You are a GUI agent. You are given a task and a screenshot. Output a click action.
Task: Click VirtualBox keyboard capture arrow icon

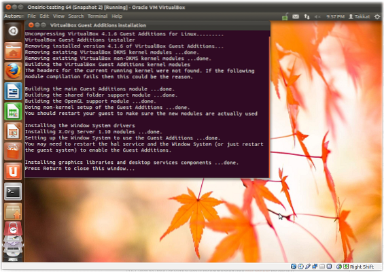(346, 267)
